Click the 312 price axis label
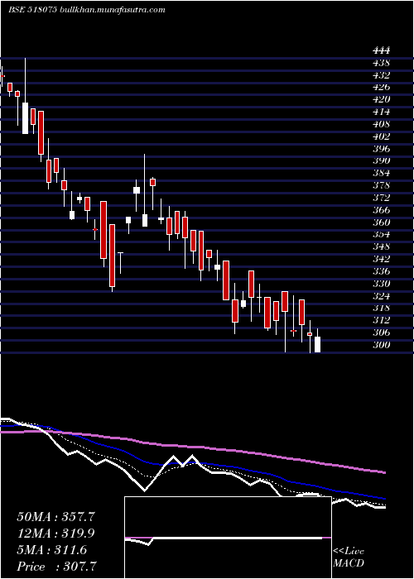This screenshot has height=579, width=414. click(381, 320)
